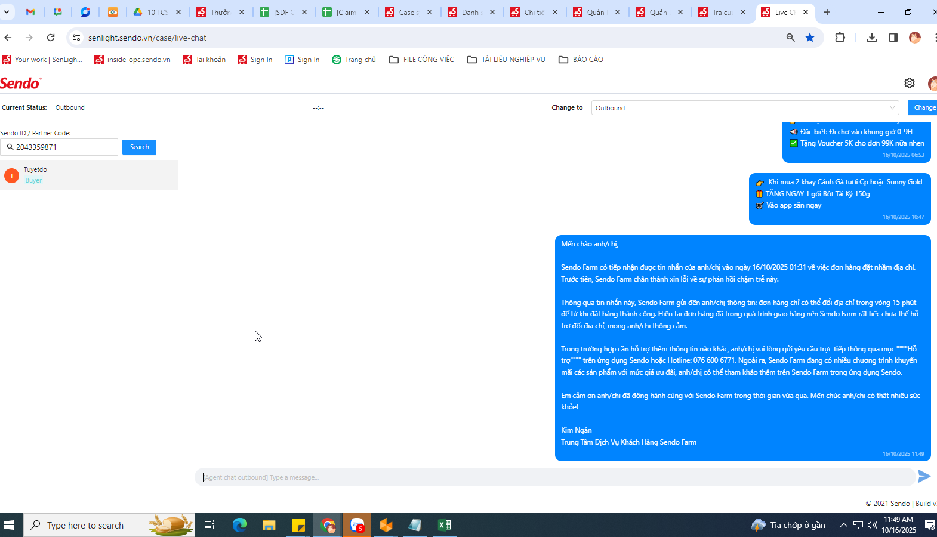
Task: Open the Tài khoản bookmark
Action: tap(204, 60)
